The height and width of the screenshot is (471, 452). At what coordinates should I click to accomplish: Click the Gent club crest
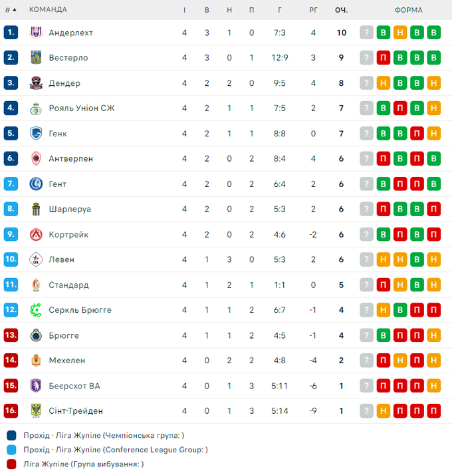(36, 184)
